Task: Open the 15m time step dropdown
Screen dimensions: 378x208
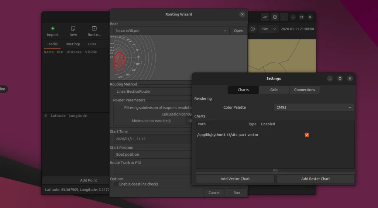Action: click(268, 29)
